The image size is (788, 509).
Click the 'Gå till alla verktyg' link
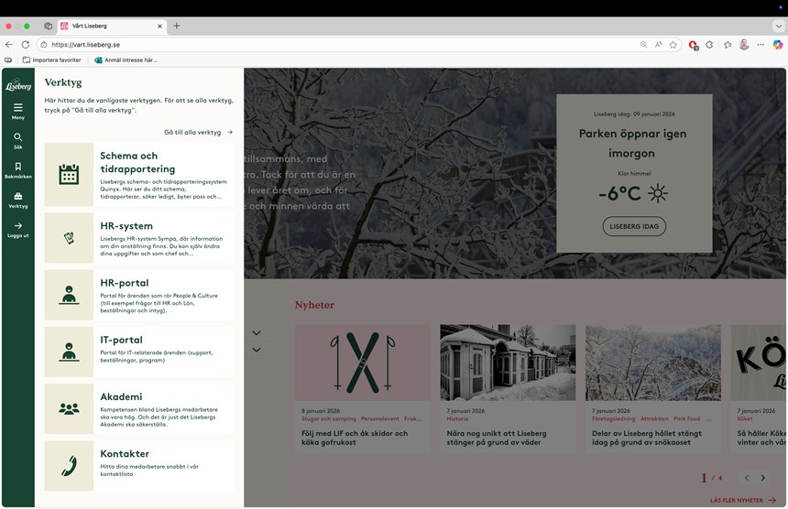click(x=198, y=132)
